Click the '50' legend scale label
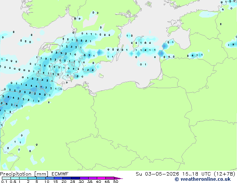 [x=116, y=182]
